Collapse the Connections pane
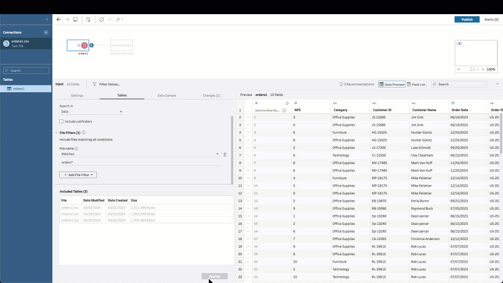 (47, 19)
